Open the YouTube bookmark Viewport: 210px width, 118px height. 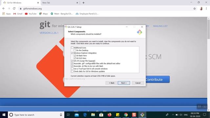[31, 14]
